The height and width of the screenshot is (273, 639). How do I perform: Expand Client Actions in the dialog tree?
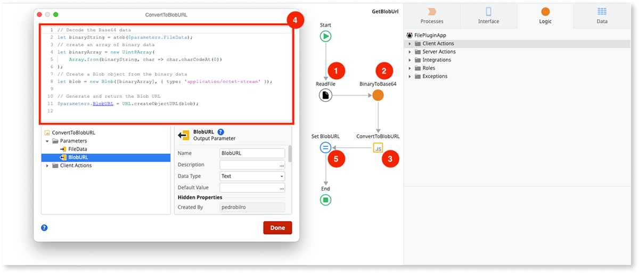(x=47, y=166)
